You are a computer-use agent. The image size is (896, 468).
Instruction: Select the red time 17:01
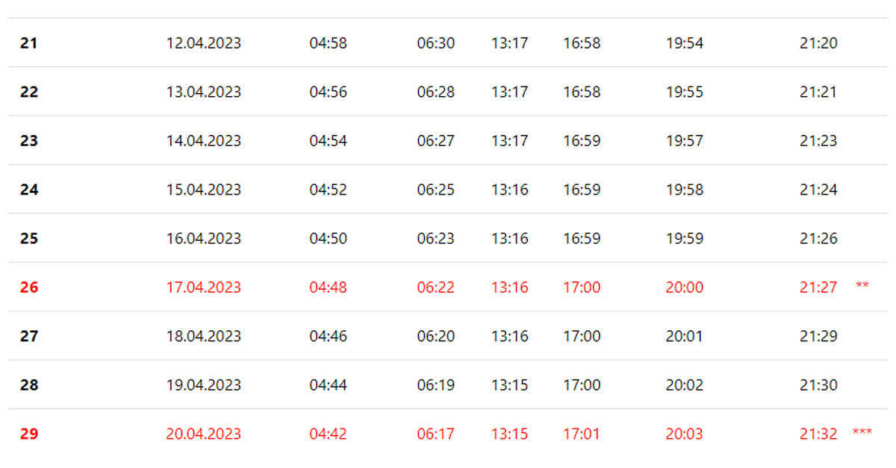click(x=582, y=434)
